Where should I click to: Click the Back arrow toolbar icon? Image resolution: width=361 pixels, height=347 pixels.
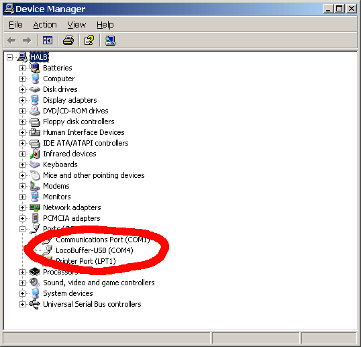pos(11,40)
